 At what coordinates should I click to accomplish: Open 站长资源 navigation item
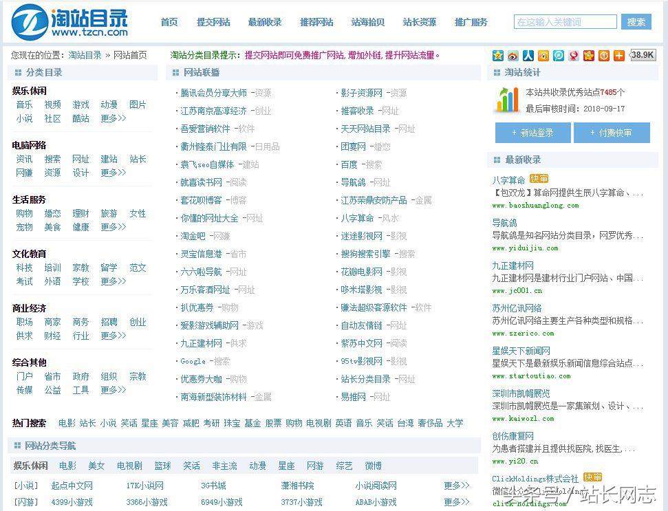(x=420, y=22)
